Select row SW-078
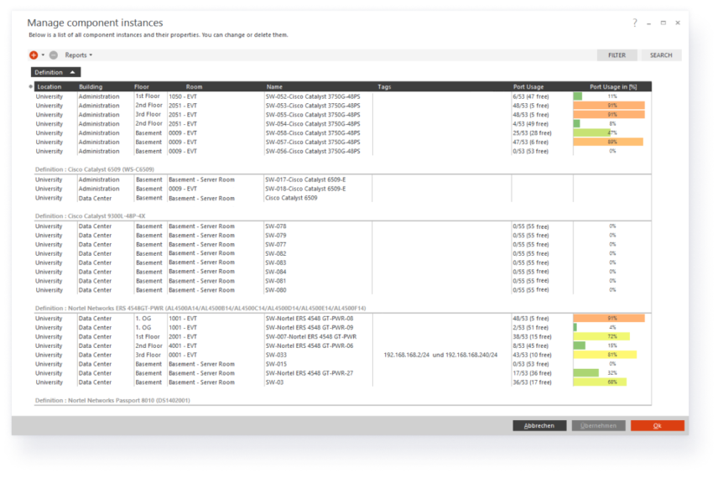The width and height of the screenshot is (718, 478). [x=342, y=226]
